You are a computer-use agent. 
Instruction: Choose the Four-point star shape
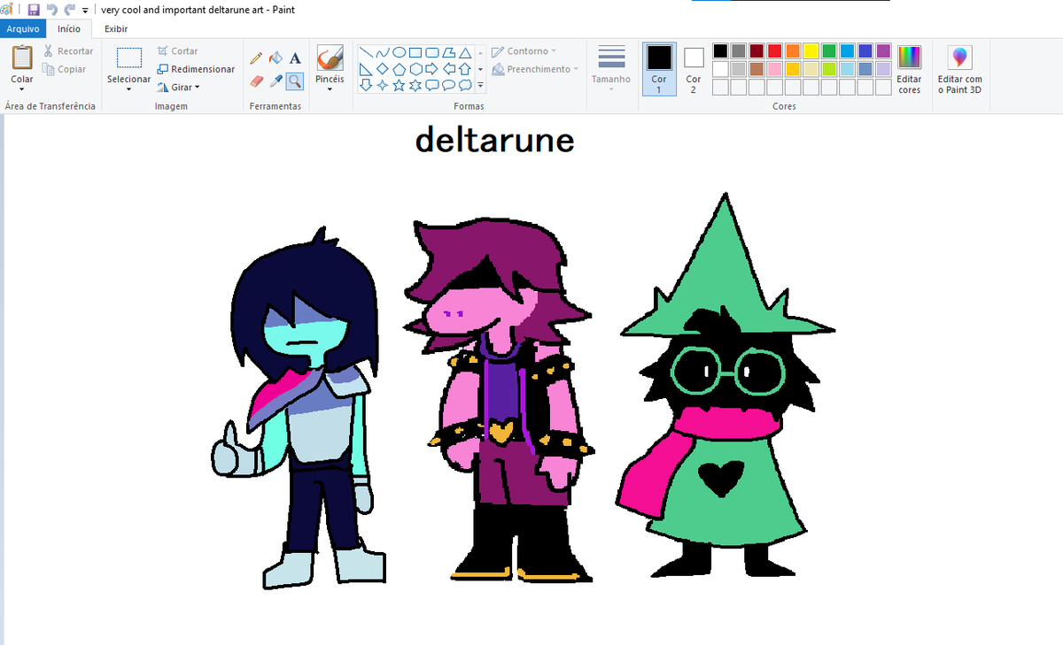click(382, 86)
